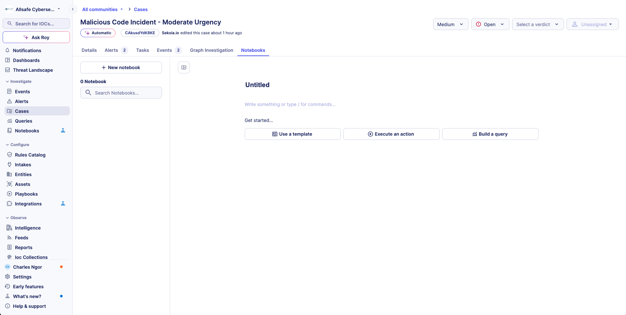Toggle the notebook list panel icon
626x315 pixels.
click(184, 67)
